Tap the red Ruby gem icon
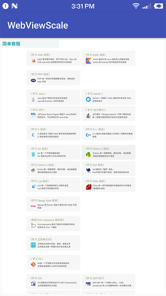Image resolution: width=166 pixels, height=296 pixels. click(89, 187)
